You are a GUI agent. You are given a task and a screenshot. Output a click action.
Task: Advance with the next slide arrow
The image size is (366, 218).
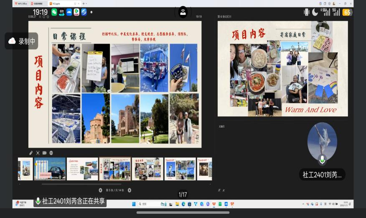pos(129,190)
